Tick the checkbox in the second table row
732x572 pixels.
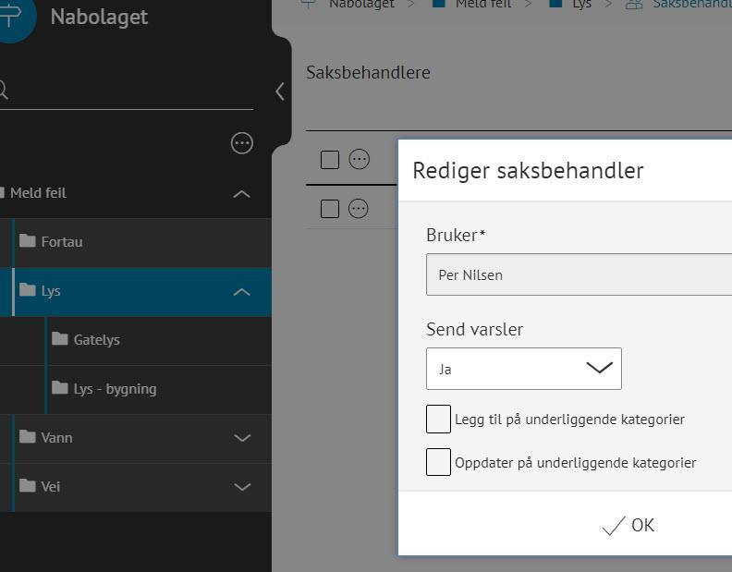coord(330,209)
